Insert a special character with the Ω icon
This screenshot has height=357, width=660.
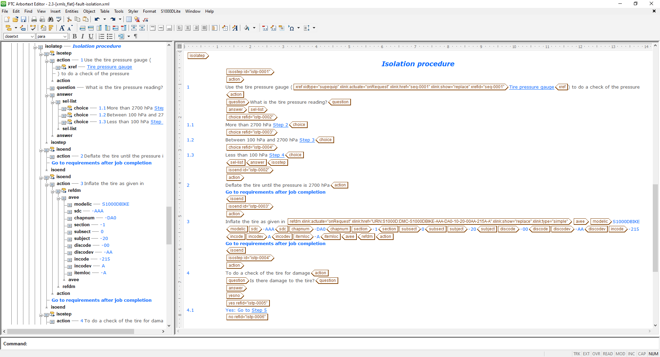pos(291,28)
